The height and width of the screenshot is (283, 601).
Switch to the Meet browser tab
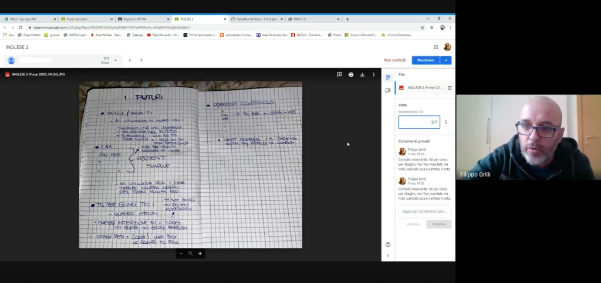point(28,19)
